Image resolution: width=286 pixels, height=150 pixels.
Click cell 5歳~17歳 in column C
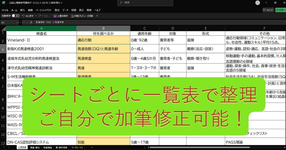pos(144,142)
